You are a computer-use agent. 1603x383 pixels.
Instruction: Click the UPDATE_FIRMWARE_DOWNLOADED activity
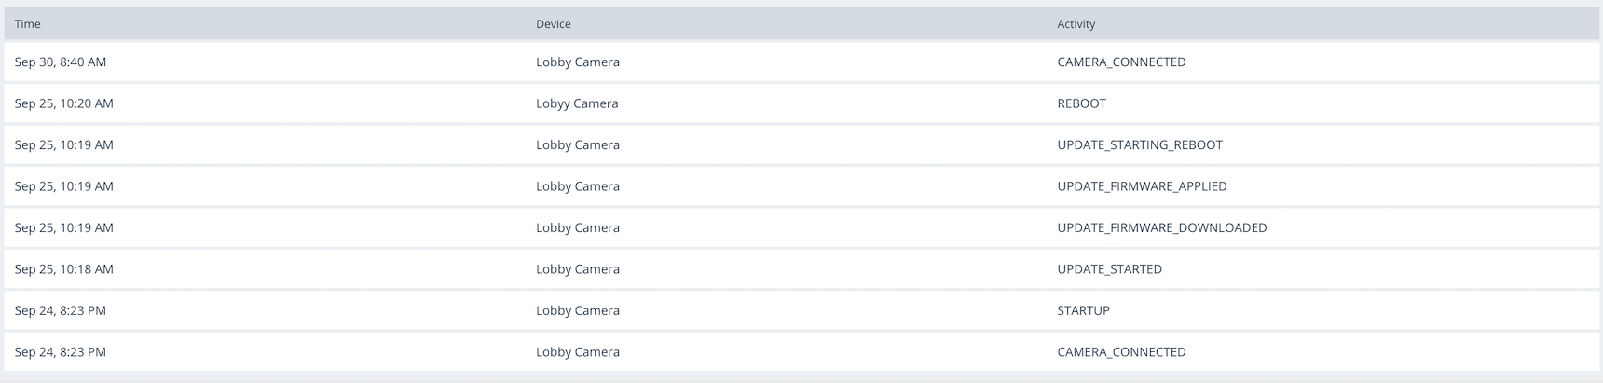pyautogui.click(x=1162, y=227)
